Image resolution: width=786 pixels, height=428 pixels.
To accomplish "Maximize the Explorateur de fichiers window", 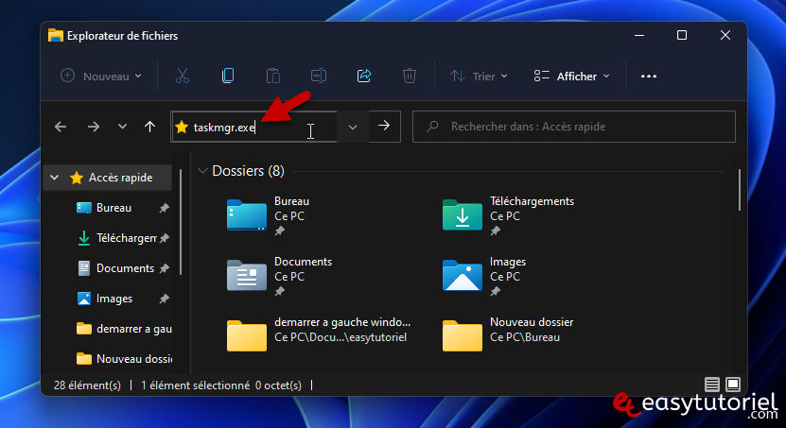I will click(x=682, y=36).
